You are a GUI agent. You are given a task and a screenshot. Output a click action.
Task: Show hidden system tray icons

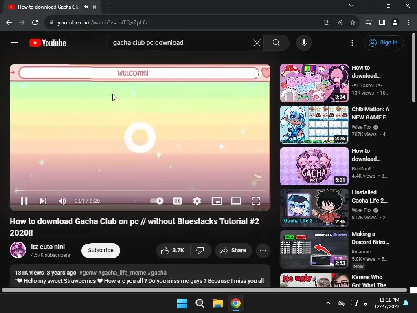328,303
